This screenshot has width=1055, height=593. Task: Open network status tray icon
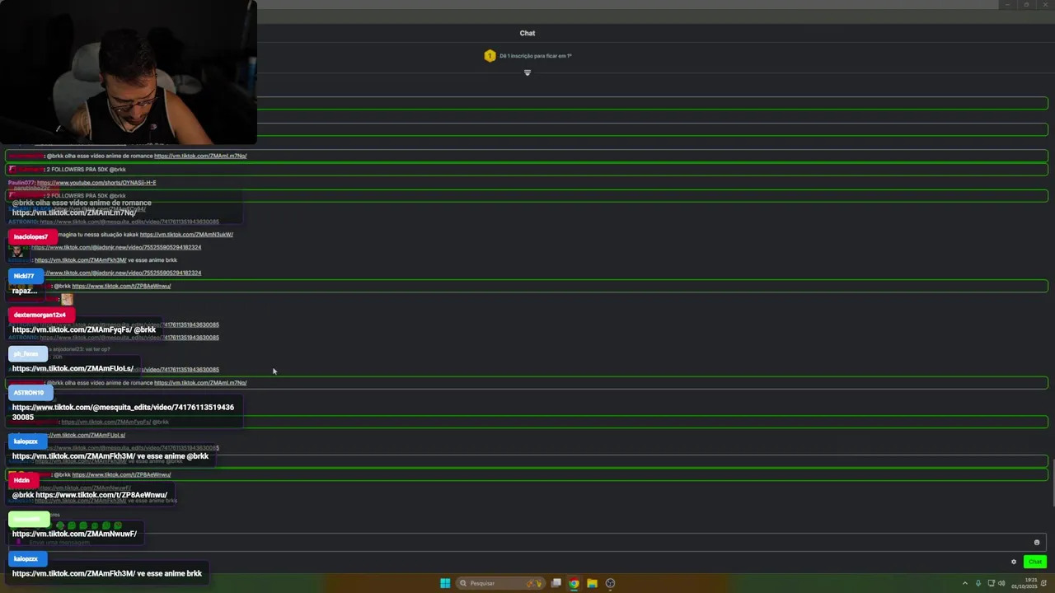(992, 583)
